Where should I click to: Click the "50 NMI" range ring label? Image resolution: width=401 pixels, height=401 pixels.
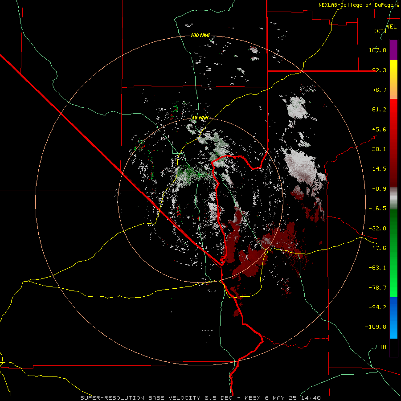pyautogui.click(x=200, y=118)
